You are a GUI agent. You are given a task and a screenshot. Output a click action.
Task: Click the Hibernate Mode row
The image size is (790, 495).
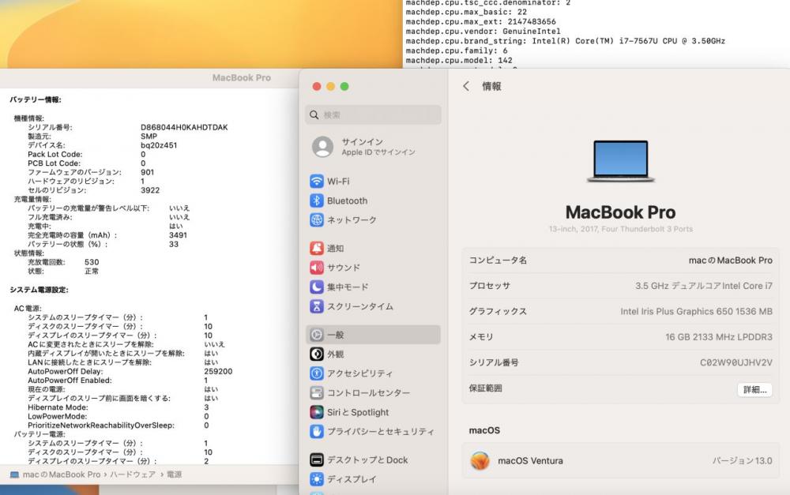[118, 407]
